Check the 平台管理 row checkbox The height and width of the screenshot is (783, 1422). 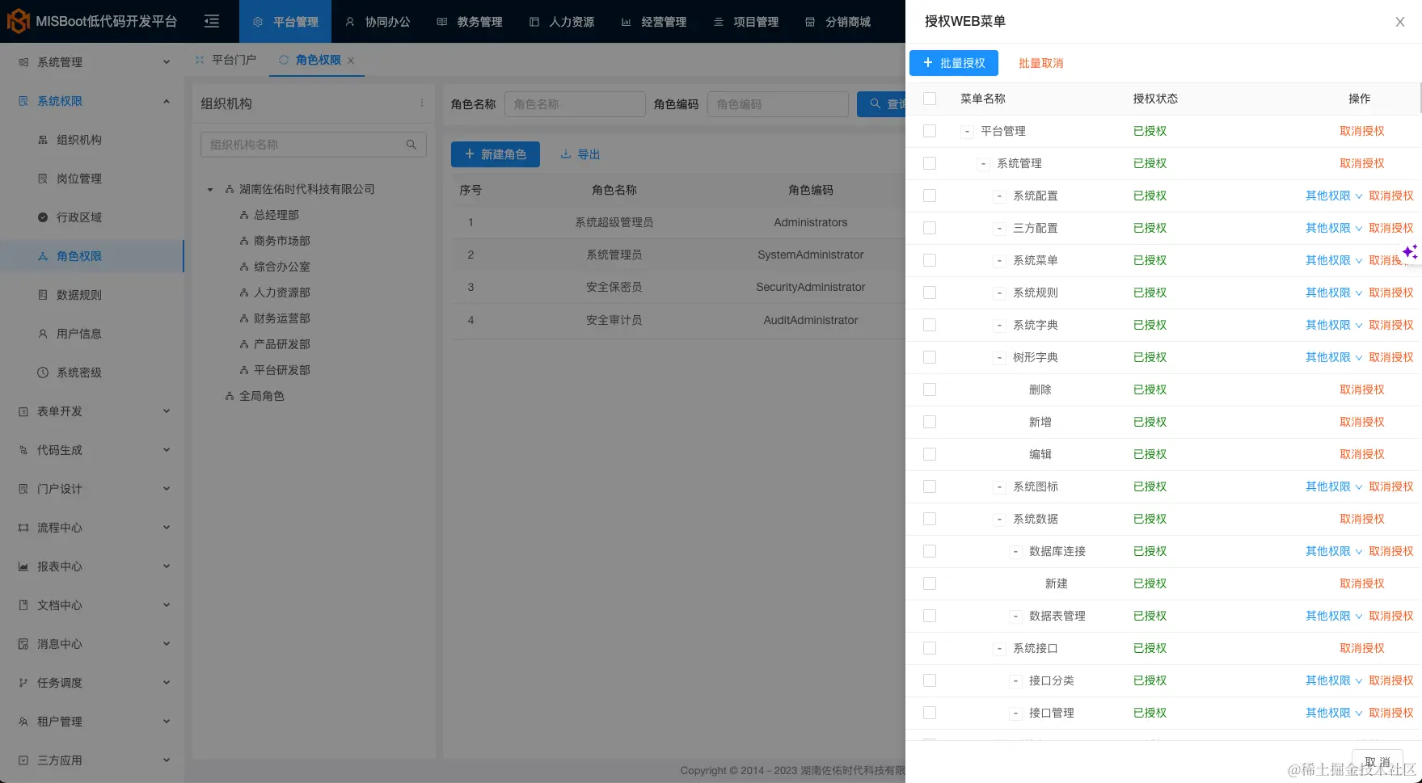(x=929, y=130)
